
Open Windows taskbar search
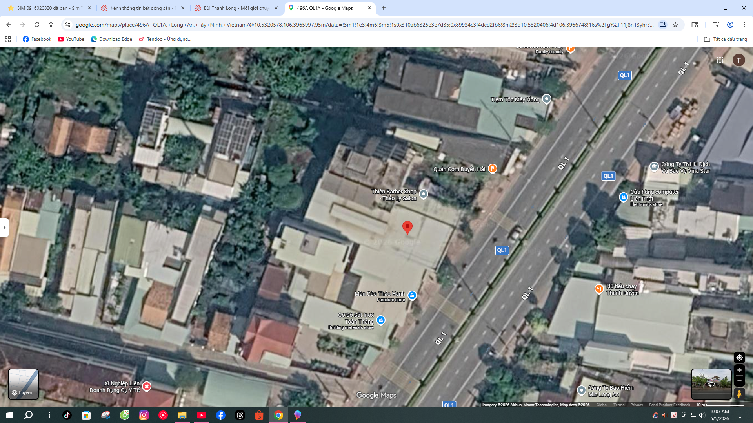(28, 415)
